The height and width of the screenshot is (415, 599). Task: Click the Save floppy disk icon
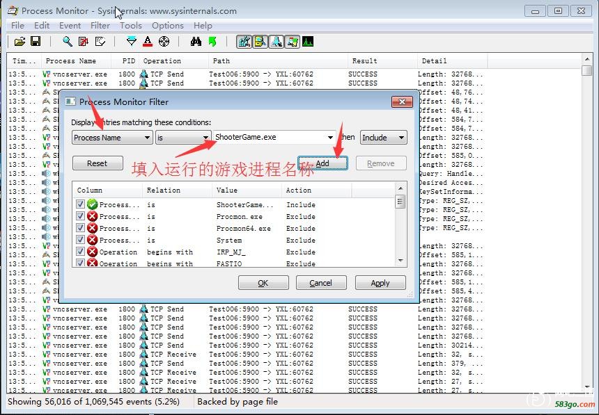pos(36,42)
